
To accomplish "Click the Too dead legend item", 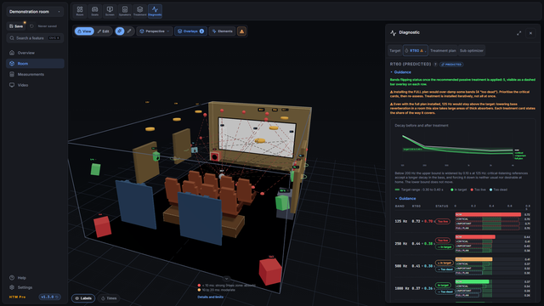I will click(499, 190).
